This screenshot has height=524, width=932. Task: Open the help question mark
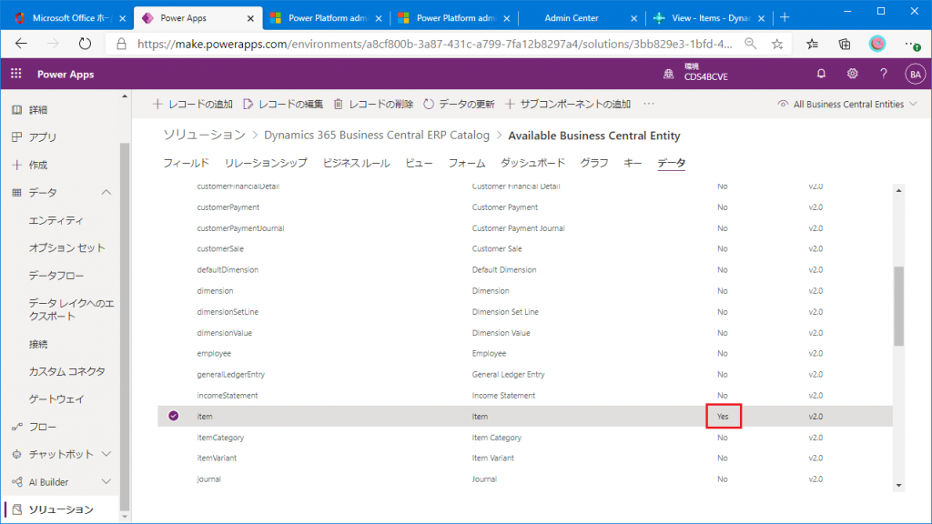[883, 74]
